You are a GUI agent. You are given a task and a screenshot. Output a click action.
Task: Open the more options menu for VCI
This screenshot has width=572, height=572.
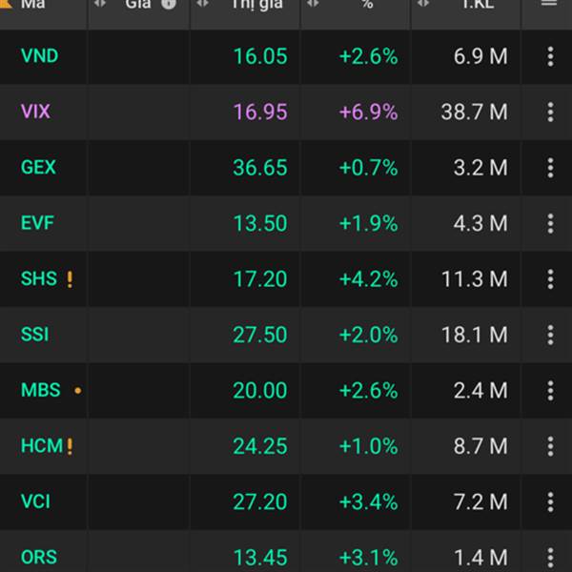pyautogui.click(x=550, y=501)
